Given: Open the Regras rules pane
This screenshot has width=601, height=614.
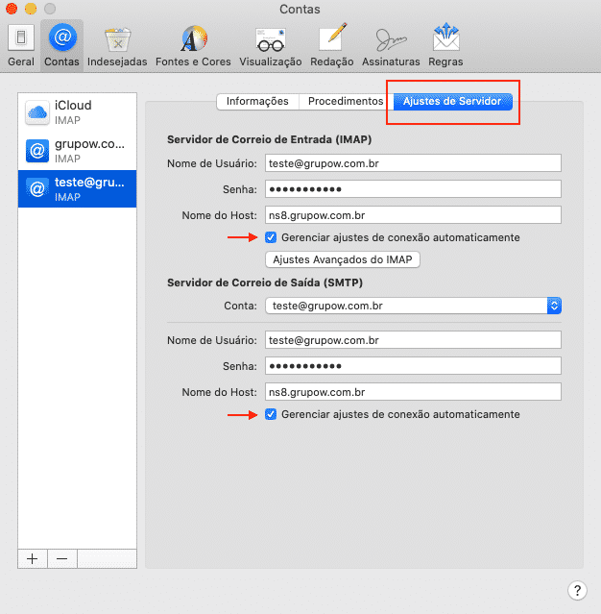Looking at the screenshot, I should [x=445, y=46].
